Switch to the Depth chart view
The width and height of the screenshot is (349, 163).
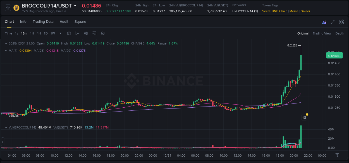pos(340,33)
